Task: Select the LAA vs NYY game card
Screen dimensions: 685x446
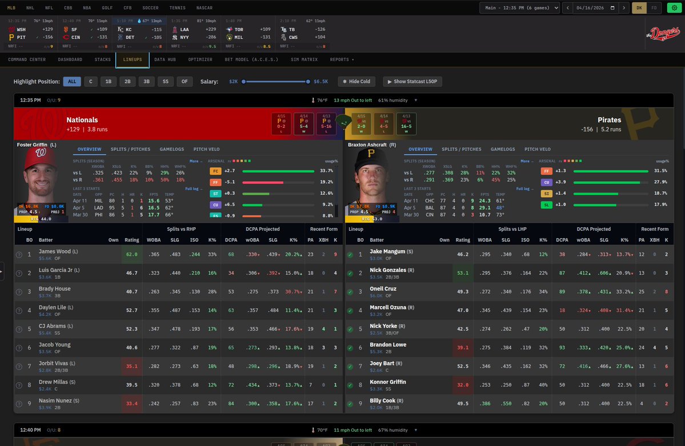Action: [194, 34]
